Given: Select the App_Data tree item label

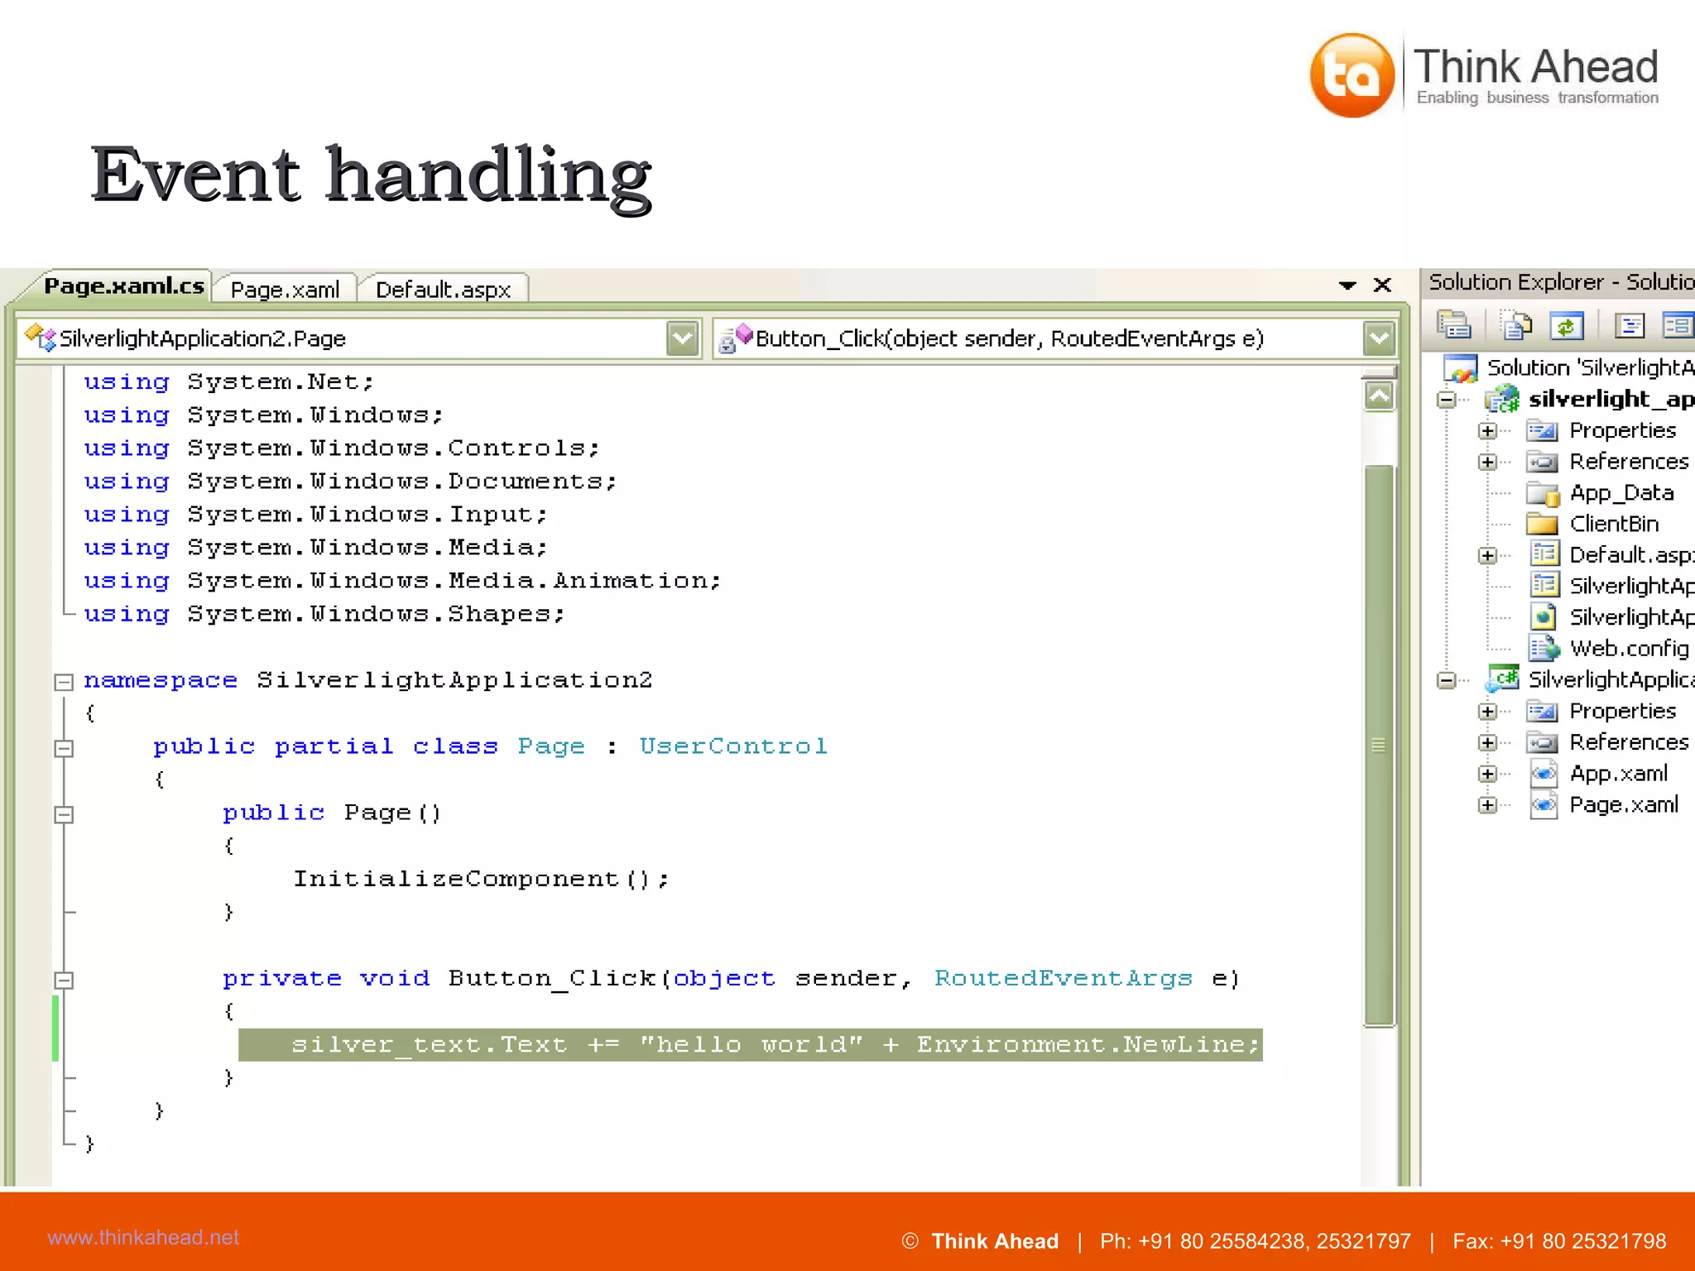Looking at the screenshot, I should [x=1622, y=493].
